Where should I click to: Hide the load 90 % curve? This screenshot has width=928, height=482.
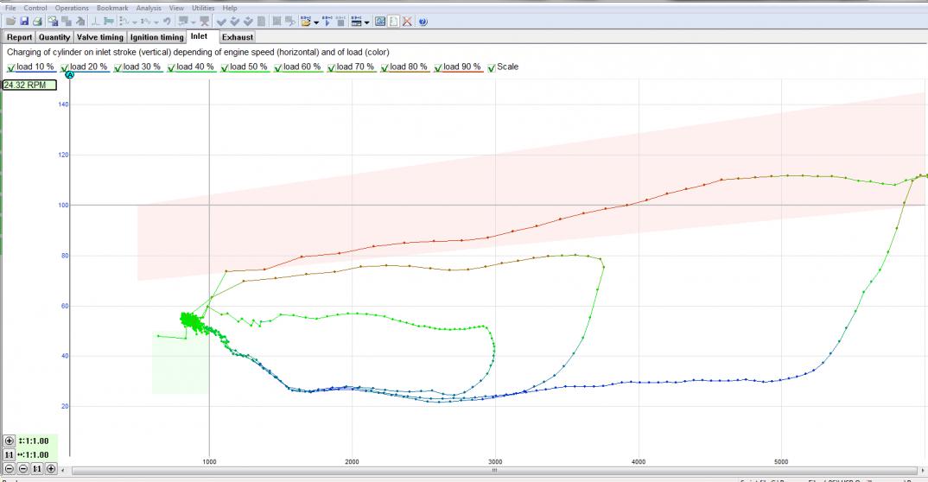(x=438, y=67)
